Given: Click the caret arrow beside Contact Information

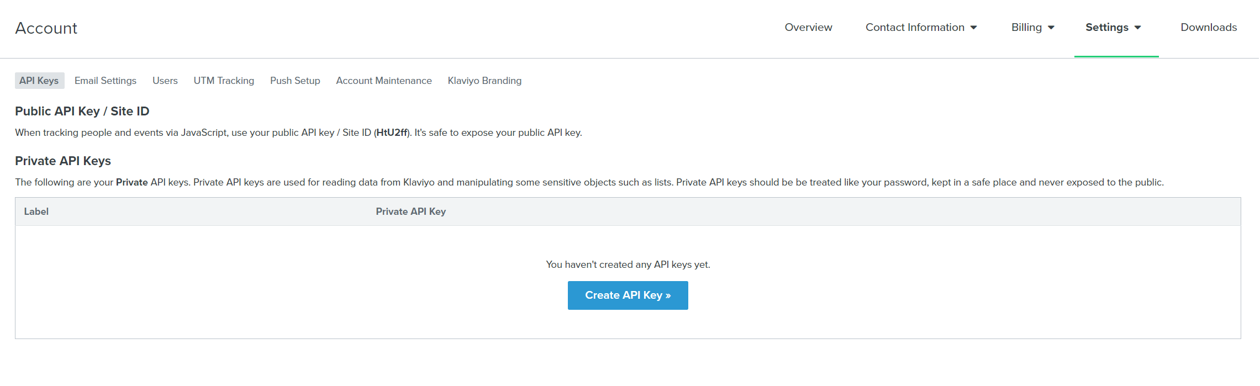Looking at the screenshot, I should (x=974, y=28).
